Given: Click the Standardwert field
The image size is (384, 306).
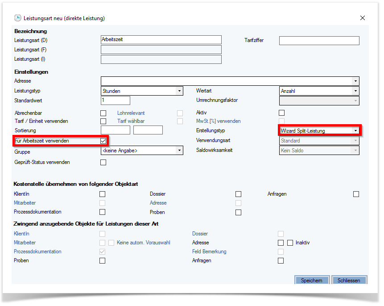Looking at the screenshot, I should [x=116, y=101].
